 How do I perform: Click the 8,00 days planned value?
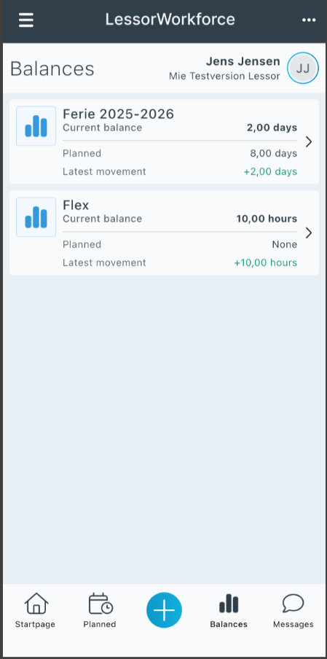[274, 153]
